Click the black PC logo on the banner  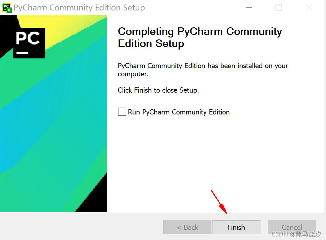tap(29, 43)
